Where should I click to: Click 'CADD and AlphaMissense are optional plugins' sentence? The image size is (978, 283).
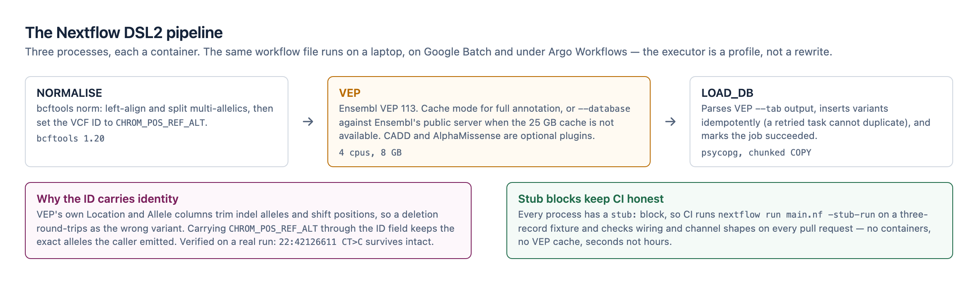pos(489,136)
